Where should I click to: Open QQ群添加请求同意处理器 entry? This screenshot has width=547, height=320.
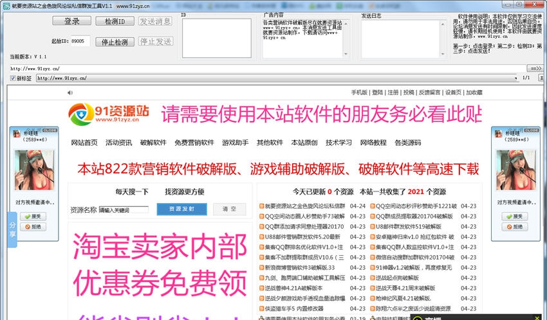click(304, 227)
